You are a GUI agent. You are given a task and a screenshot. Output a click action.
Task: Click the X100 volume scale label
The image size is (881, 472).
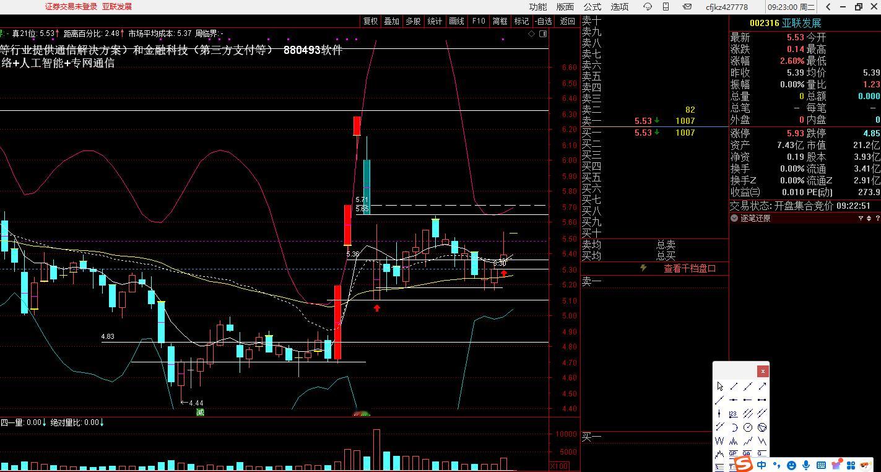click(x=559, y=466)
